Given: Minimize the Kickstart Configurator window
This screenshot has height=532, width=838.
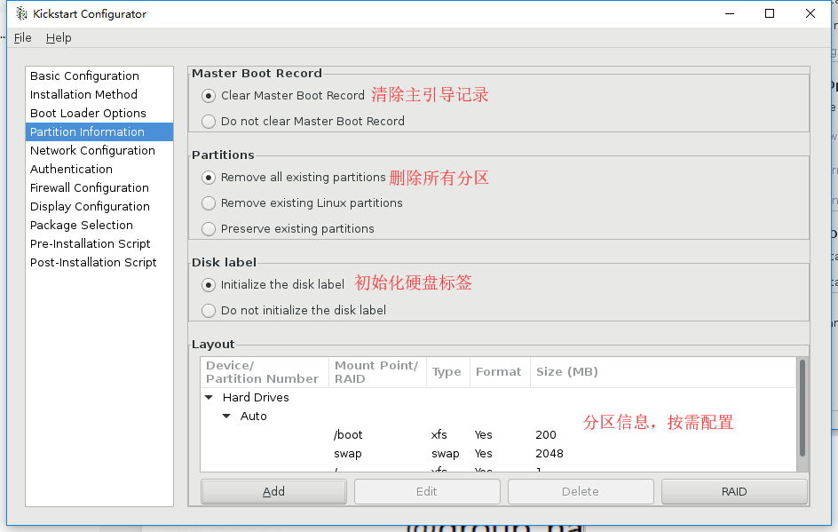Looking at the screenshot, I should click(x=730, y=14).
